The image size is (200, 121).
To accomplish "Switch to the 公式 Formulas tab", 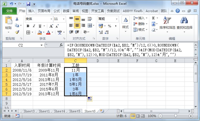I will [x=57, y=11].
